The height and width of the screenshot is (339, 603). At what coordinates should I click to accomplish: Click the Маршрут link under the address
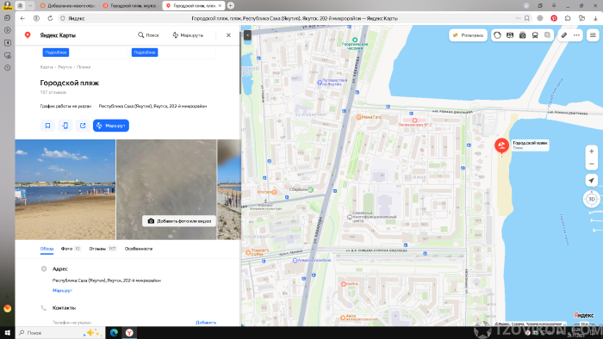(62, 291)
